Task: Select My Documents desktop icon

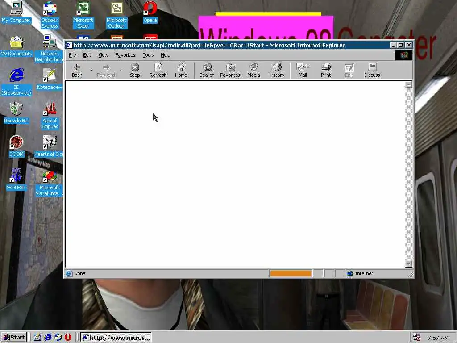Action: (16, 46)
